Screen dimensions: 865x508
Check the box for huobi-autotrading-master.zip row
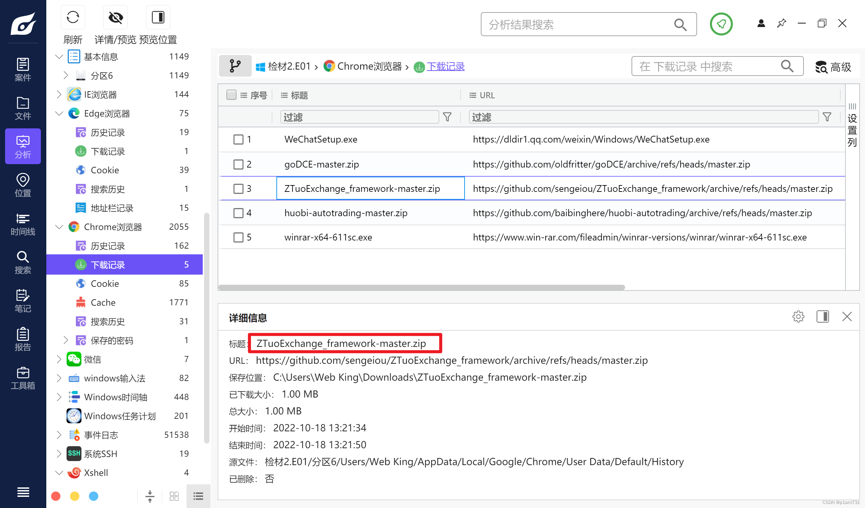(238, 213)
